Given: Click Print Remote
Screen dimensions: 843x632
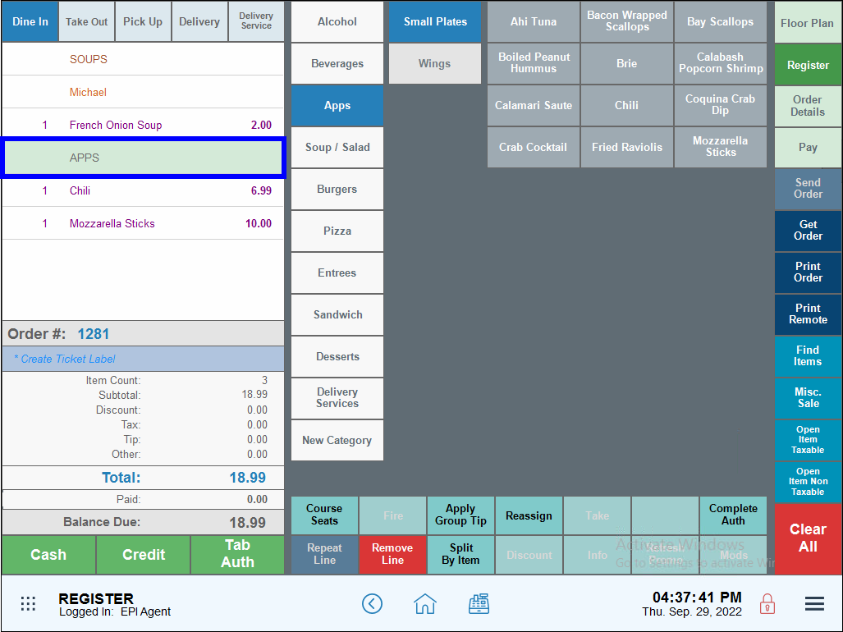Looking at the screenshot, I should [x=808, y=314].
